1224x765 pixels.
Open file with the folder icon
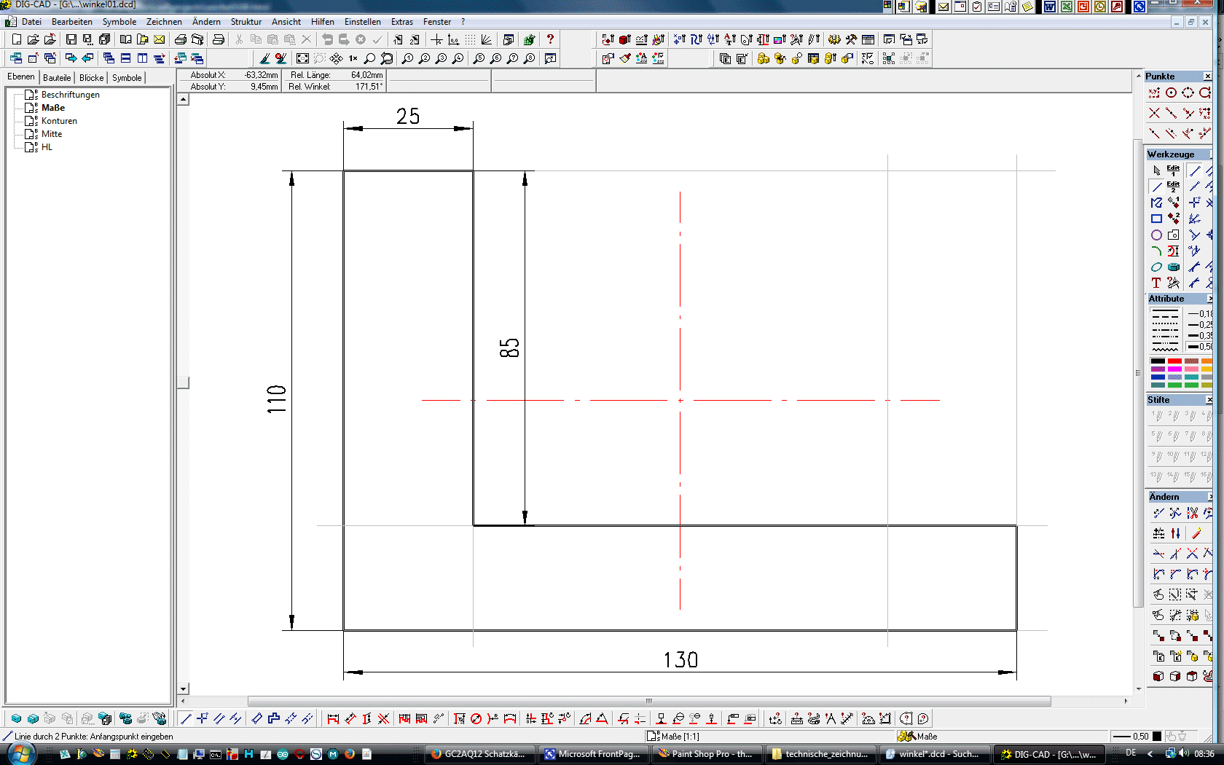click(x=33, y=39)
